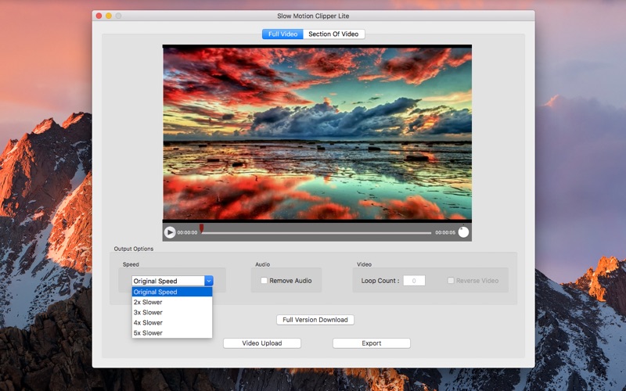Collapse the Speed dropdown via its arrow

click(x=209, y=281)
